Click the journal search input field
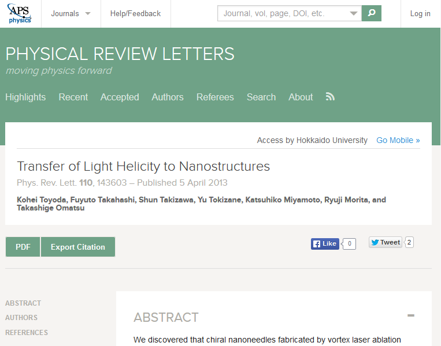This screenshot has height=346, width=441. point(283,13)
